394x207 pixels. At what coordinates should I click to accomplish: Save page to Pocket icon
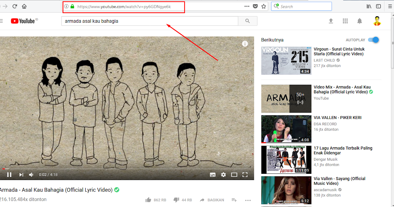255,6
